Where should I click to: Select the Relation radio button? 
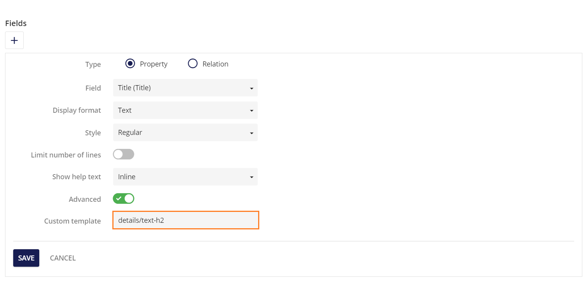coord(192,63)
